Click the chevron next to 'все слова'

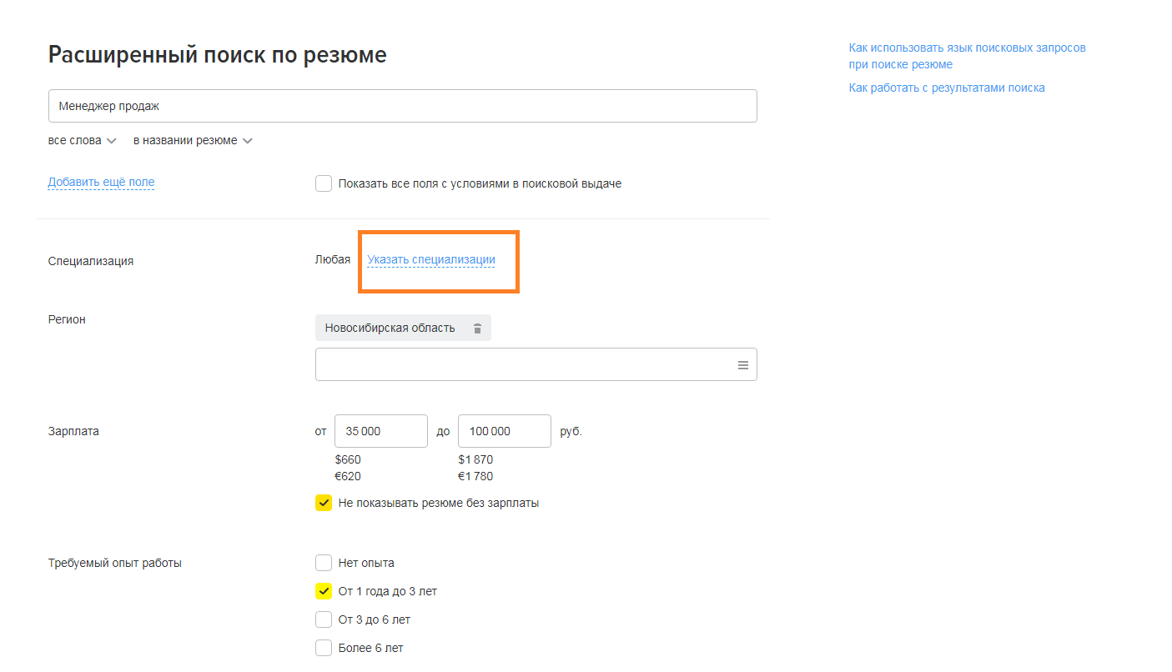pyautogui.click(x=112, y=141)
